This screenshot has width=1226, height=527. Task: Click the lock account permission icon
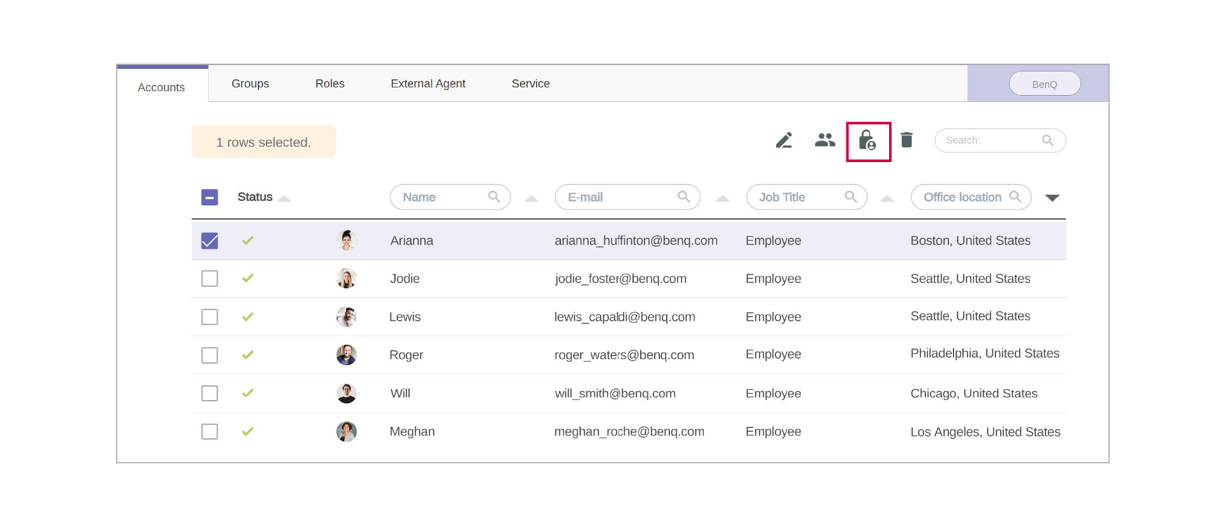867,141
